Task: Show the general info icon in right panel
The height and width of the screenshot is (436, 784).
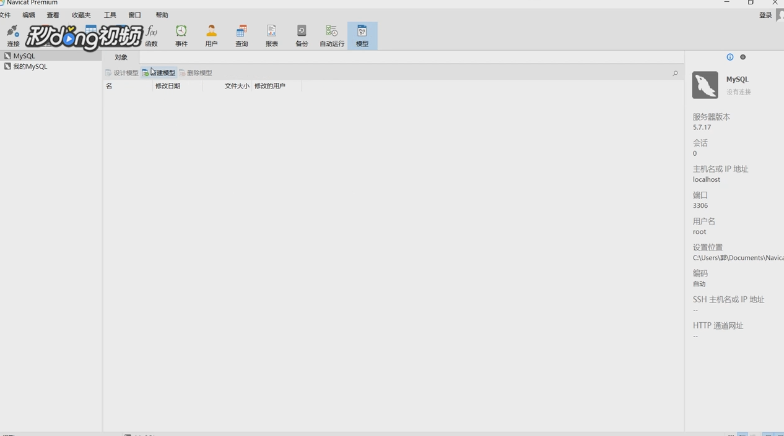Action: coord(730,57)
